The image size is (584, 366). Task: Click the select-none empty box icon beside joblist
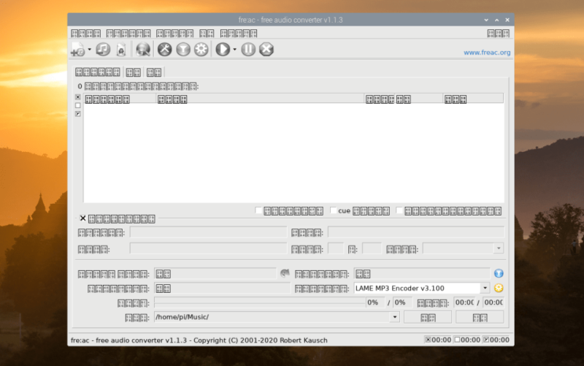(x=78, y=105)
